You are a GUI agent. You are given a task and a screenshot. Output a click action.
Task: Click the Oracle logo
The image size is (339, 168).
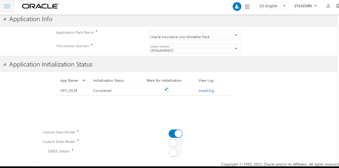[40, 6]
